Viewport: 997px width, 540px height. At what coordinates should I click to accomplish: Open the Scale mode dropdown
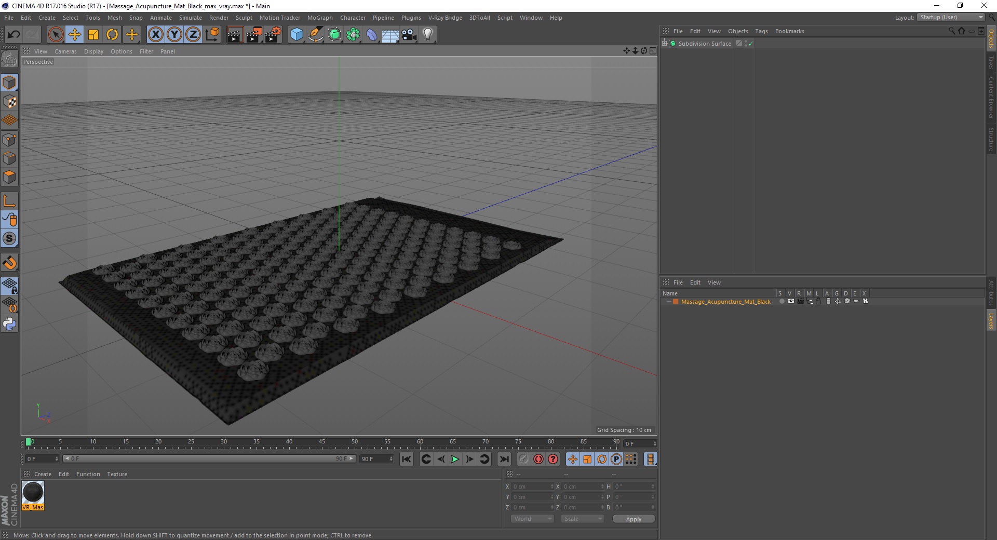click(x=583, y=519)
